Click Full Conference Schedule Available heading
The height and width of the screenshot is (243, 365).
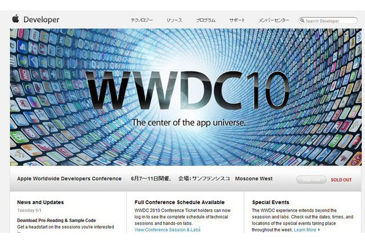tap(180, 202)
